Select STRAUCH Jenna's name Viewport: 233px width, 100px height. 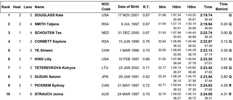49,94
